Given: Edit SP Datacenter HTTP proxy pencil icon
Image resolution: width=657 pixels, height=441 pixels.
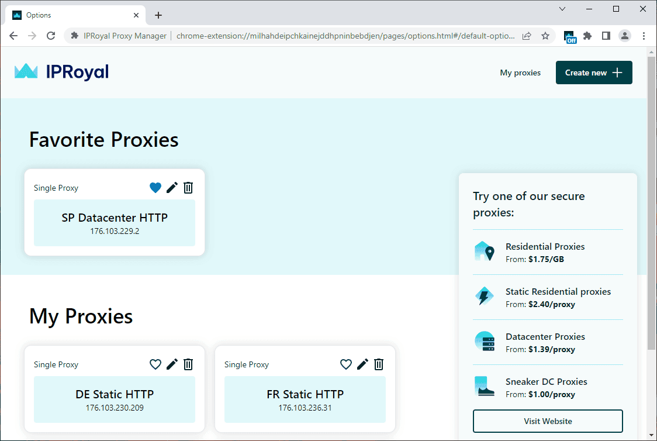Looking at the screenshot, I should (x=172, y=188).
